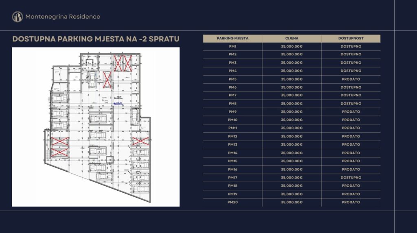
Task: Select the PM6 Dostupno availability cell
Action: 351,87
